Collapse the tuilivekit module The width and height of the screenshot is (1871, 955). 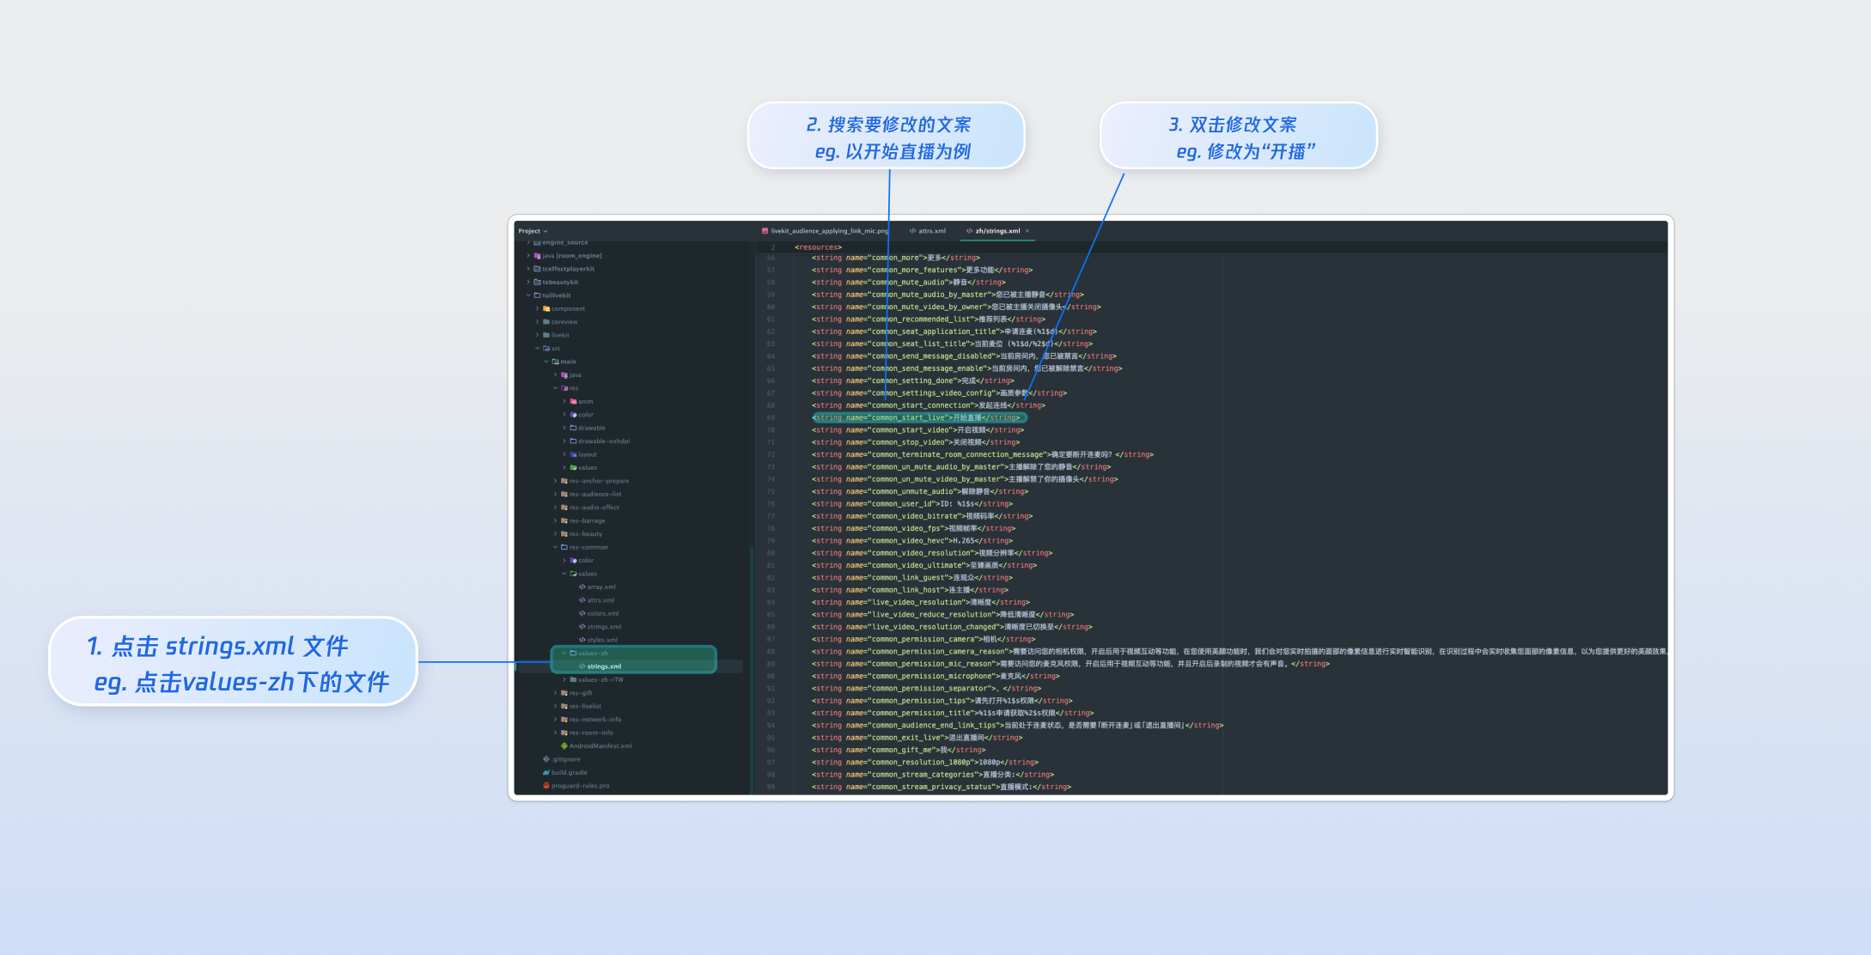coord(528,295)
